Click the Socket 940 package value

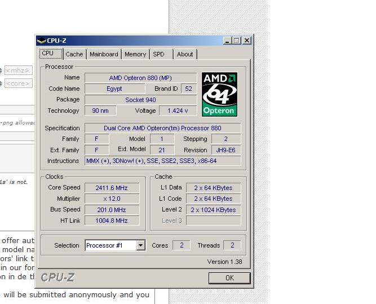pos(140,100)
